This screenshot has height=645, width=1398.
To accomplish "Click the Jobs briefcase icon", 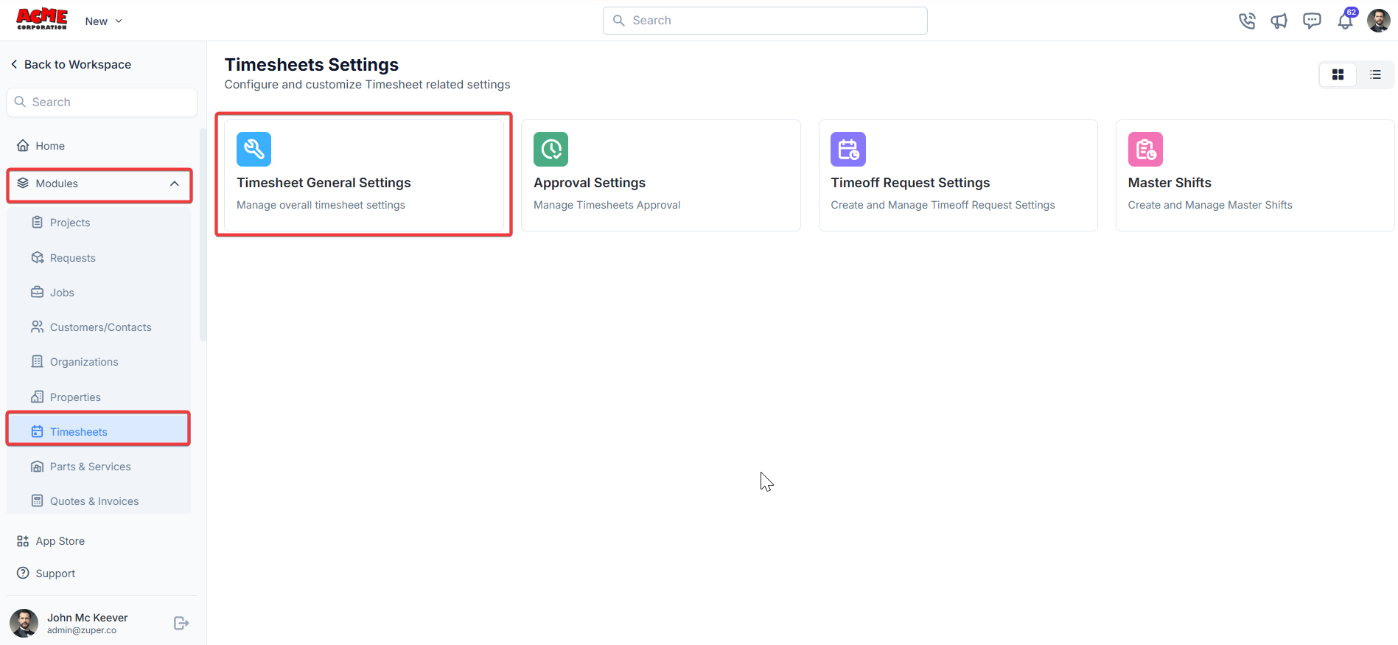I will [37, 293].
